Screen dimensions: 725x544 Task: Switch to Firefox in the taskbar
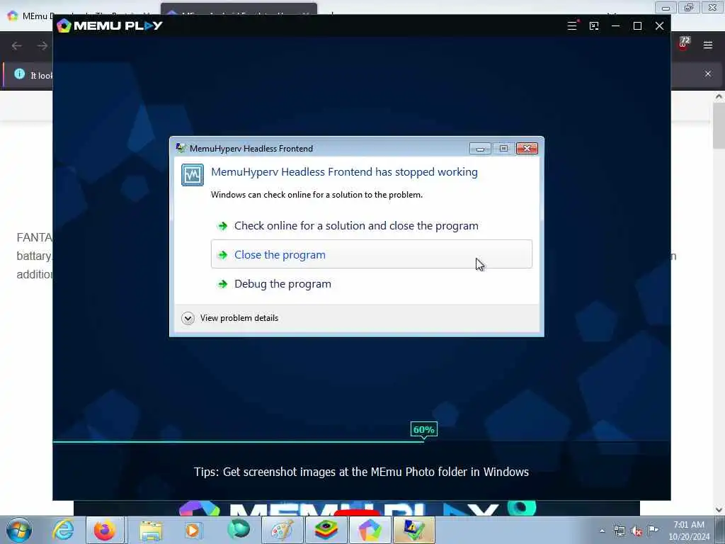pos(105,530)
